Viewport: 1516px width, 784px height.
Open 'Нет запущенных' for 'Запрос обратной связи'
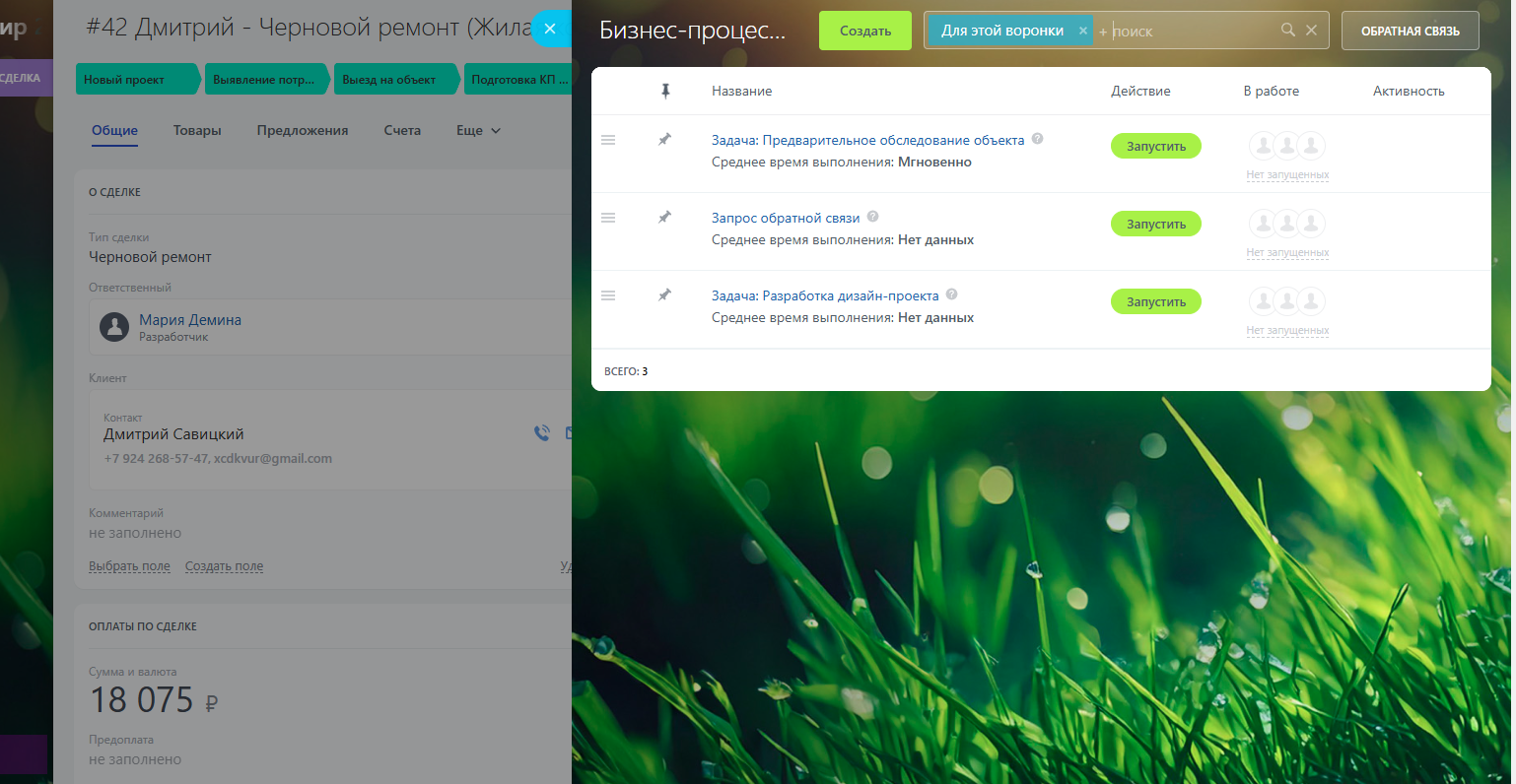(1287, 253)
